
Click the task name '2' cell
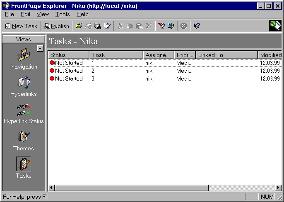[93, 71]
